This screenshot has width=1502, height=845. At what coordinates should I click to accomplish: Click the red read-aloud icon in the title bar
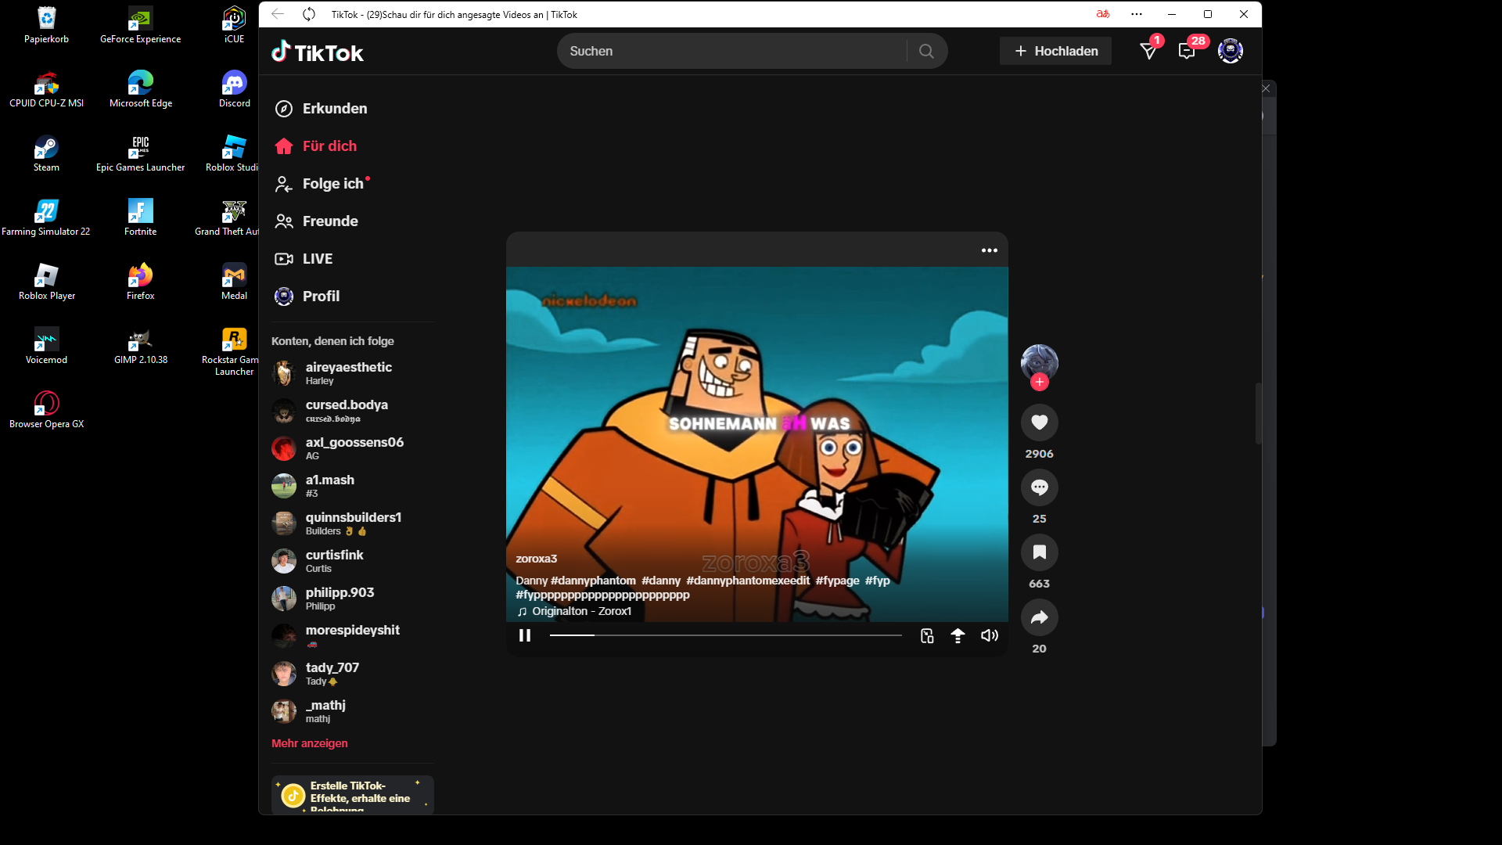[x=1103, y=14]
